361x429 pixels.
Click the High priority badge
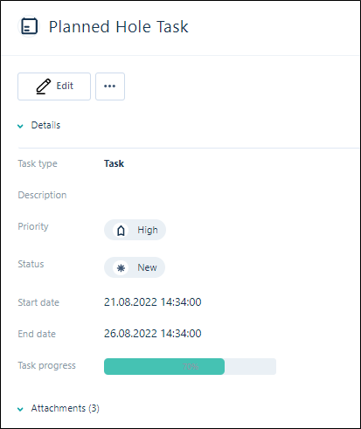pos(135,230)
